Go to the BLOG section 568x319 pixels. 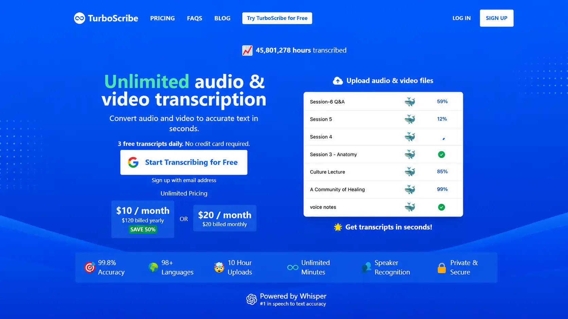(222, 18)
